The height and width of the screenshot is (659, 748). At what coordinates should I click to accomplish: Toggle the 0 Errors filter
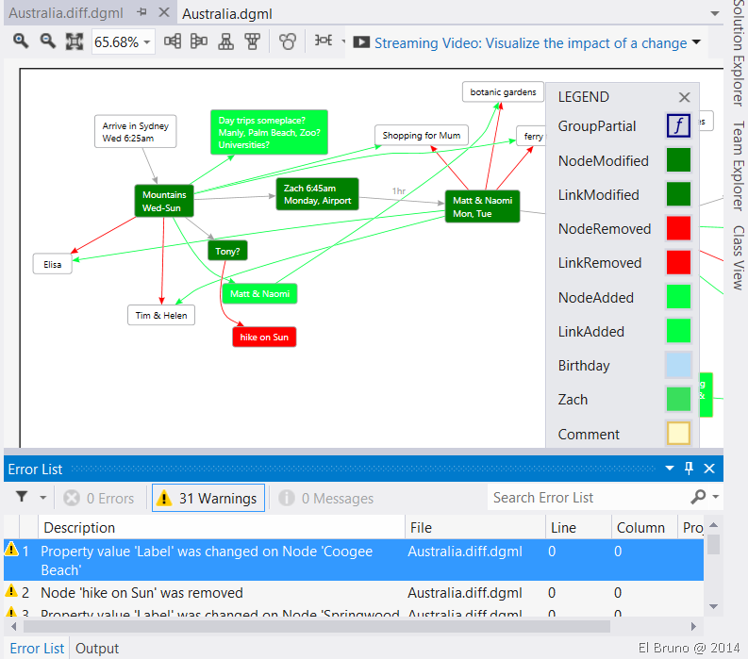[x=99, y=498]
